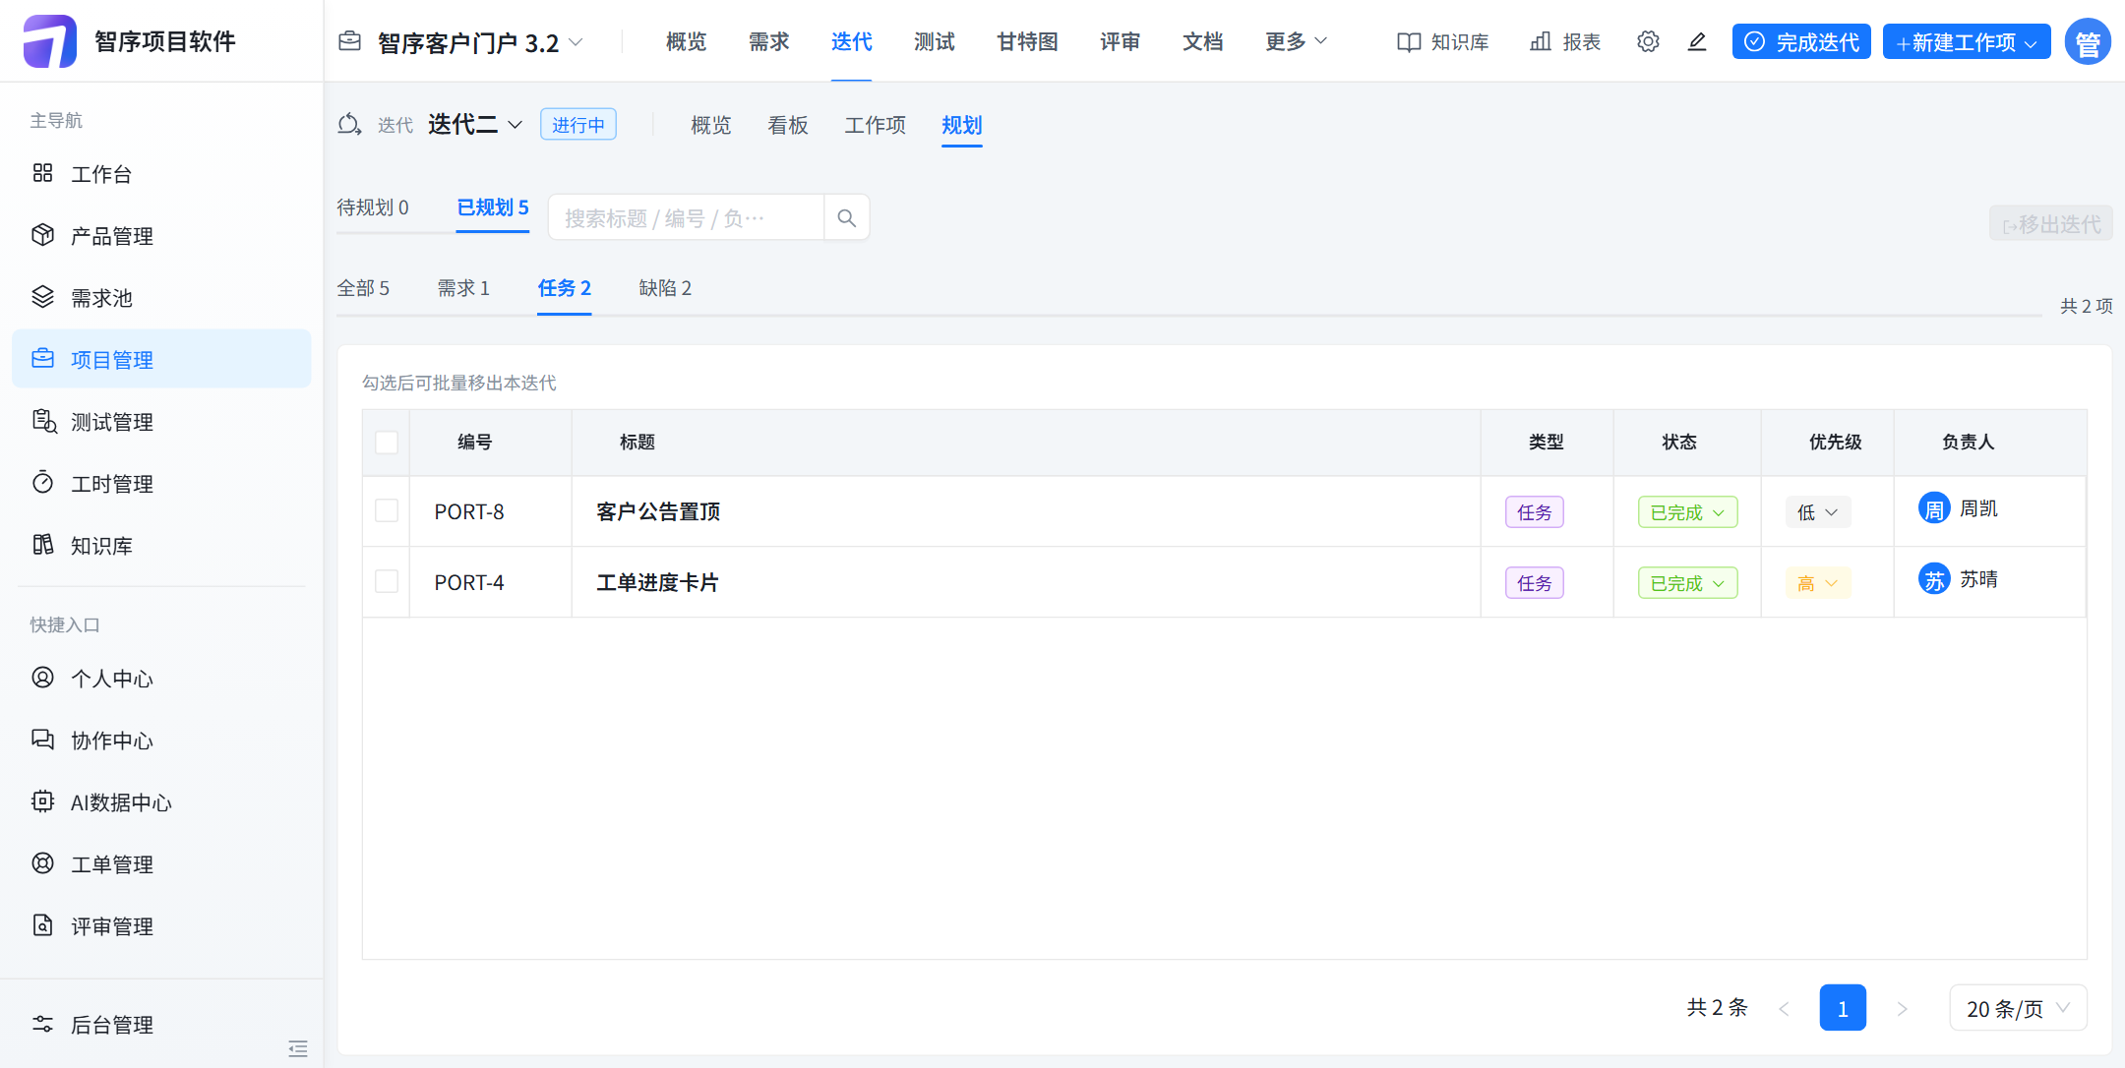Open 知识库 link in top bar

1443,41
